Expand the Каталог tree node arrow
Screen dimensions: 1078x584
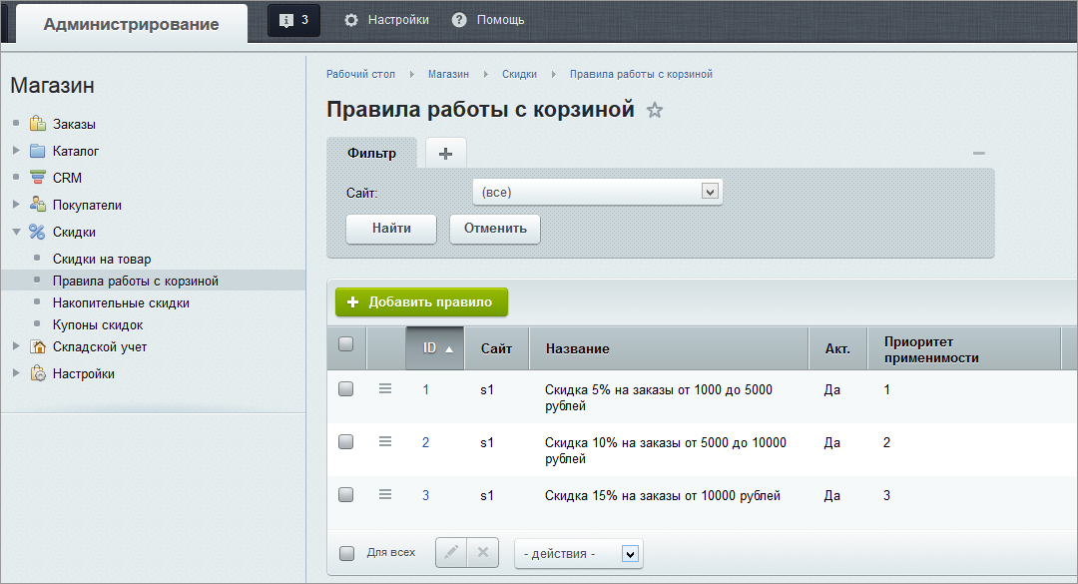(17, 150)
